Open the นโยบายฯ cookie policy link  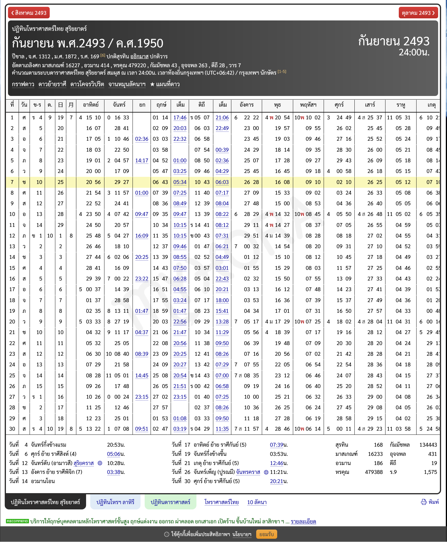coord(242,534)
